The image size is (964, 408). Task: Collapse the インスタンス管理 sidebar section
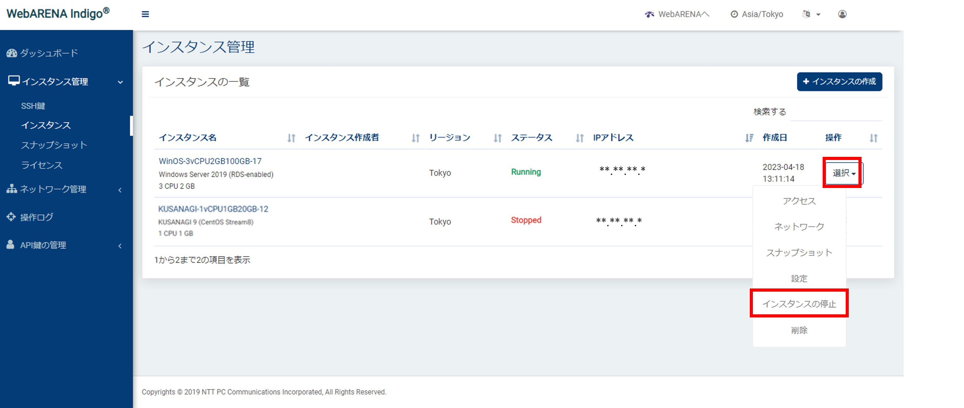(120, 82)
